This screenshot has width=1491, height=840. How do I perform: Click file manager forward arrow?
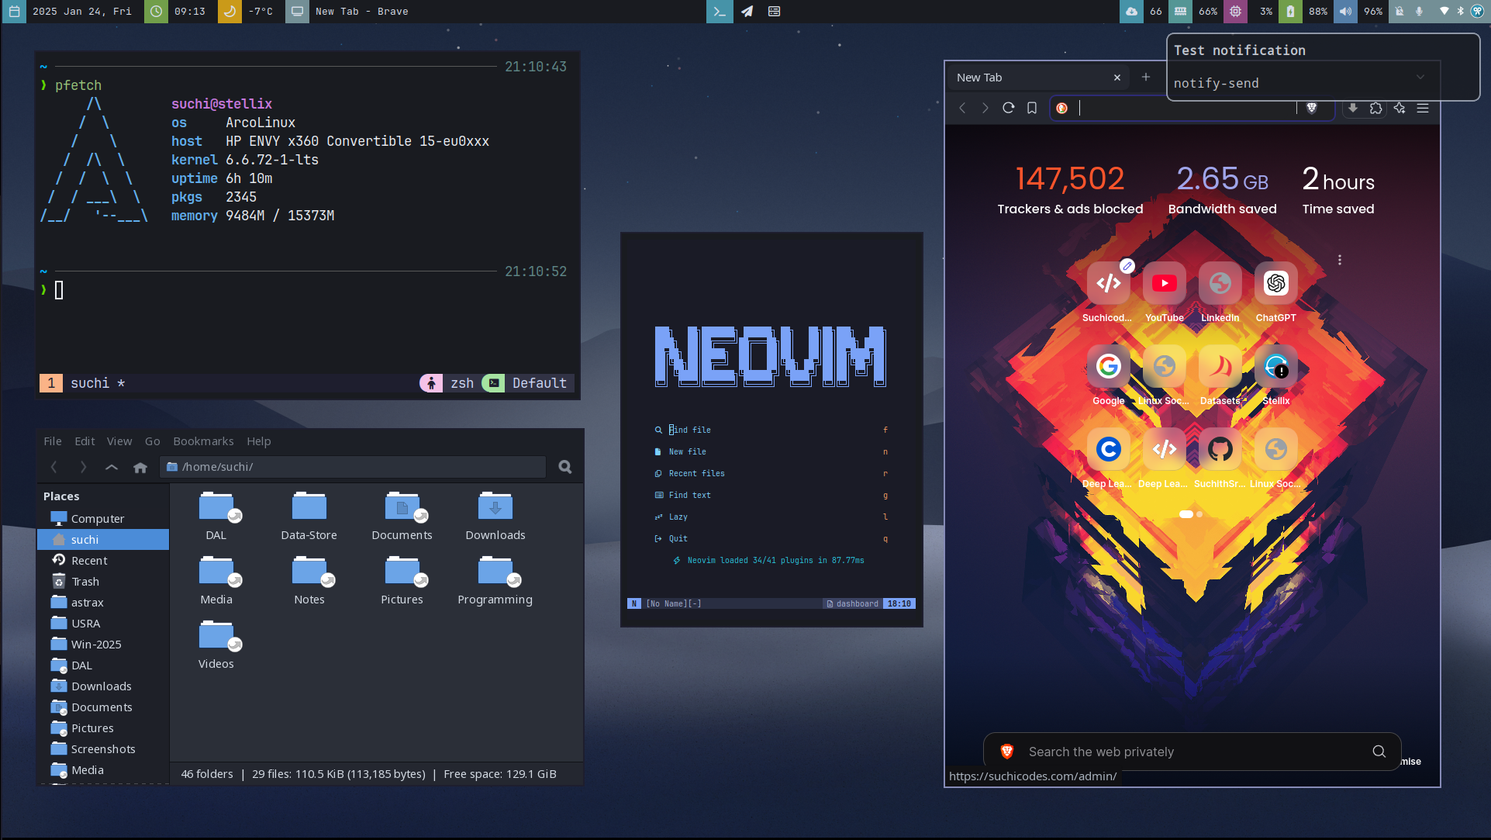pos(83,467)
